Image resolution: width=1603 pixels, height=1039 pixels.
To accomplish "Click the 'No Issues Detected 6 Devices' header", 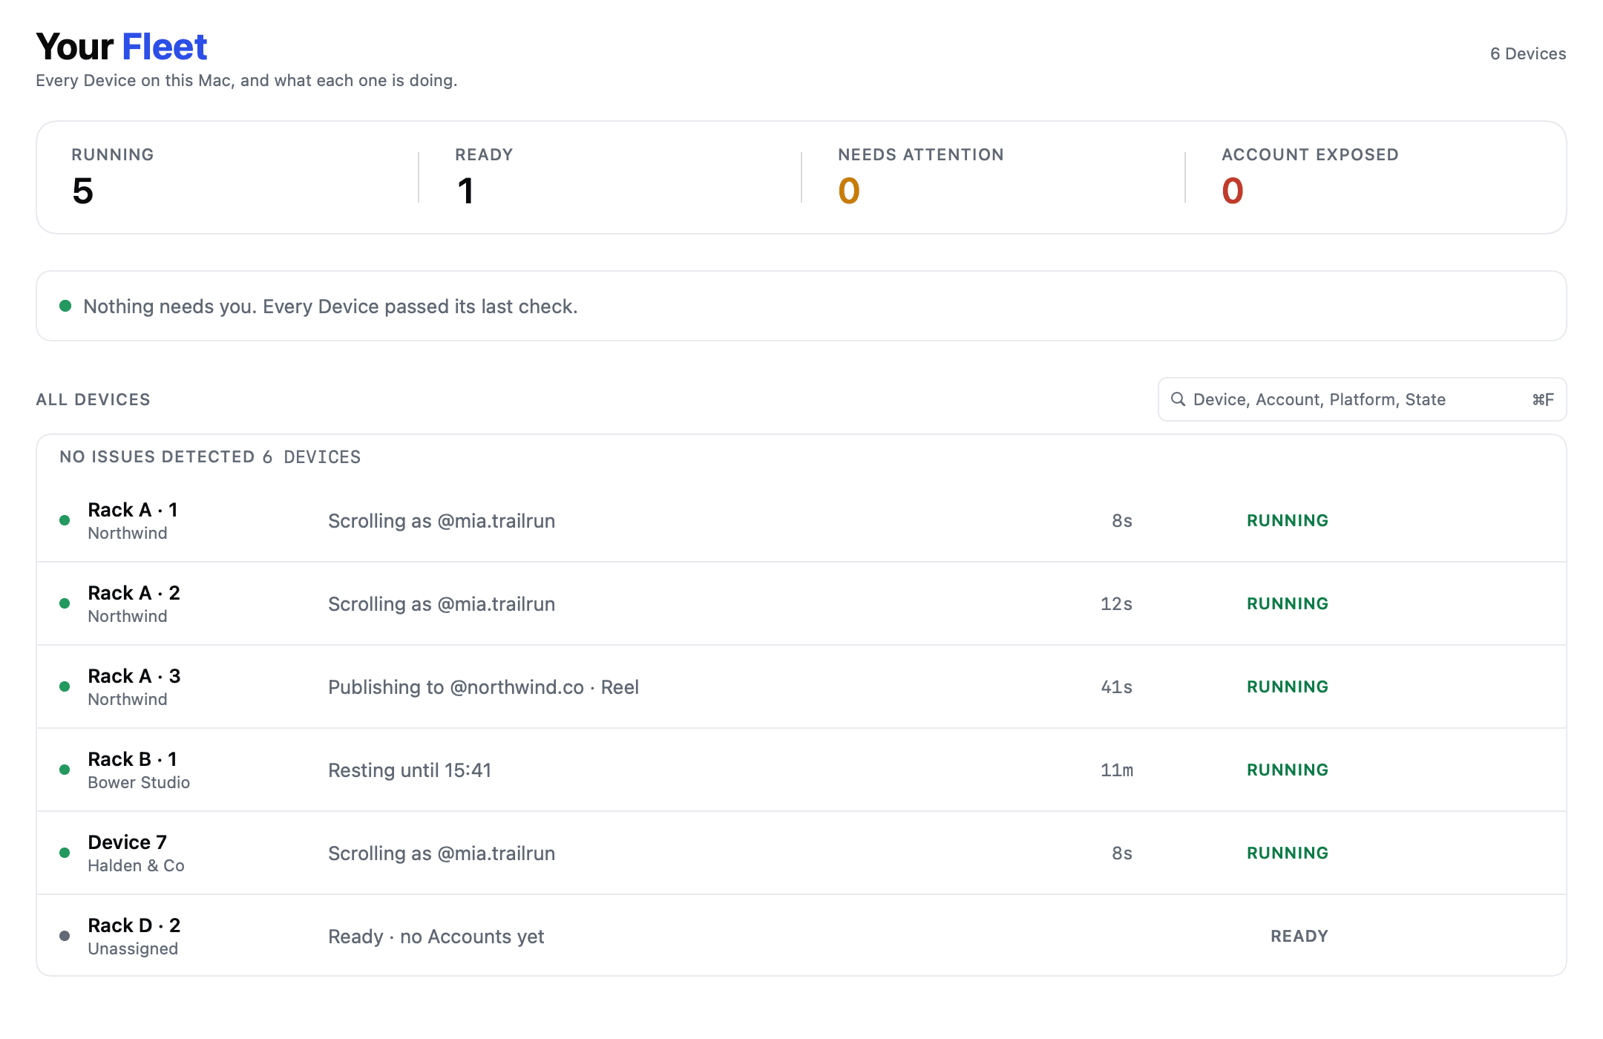I will point(210,457).
